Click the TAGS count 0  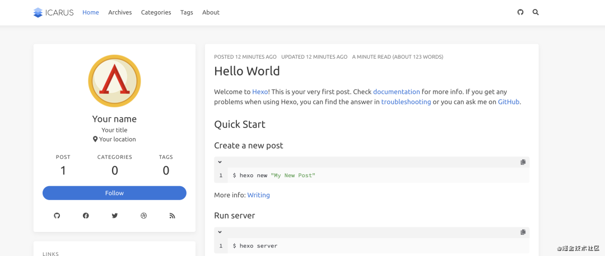pyautogui.click(x=166, y=170)
